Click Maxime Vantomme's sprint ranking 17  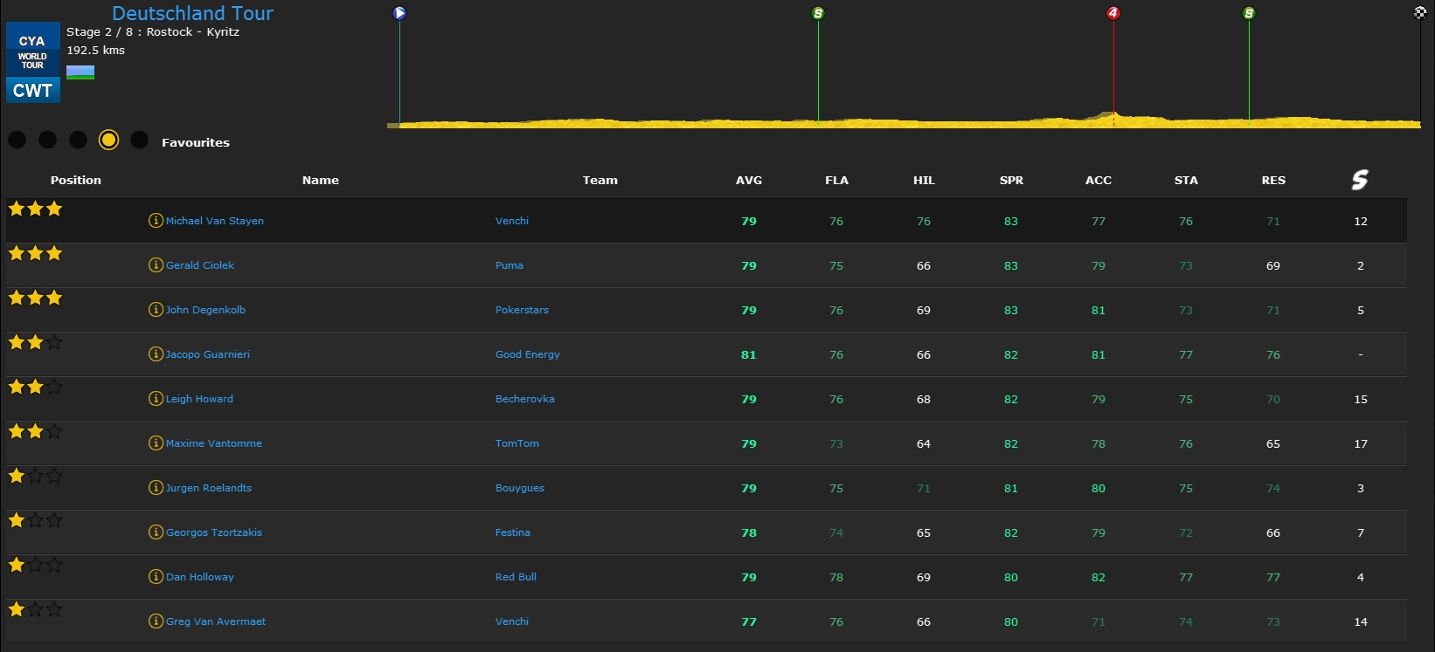[1361, 443]
